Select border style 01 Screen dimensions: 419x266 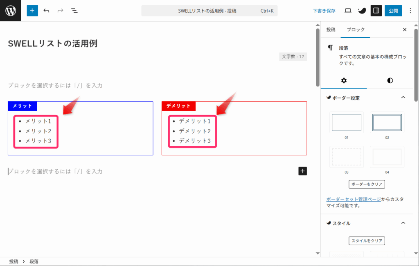click(347, 123)
